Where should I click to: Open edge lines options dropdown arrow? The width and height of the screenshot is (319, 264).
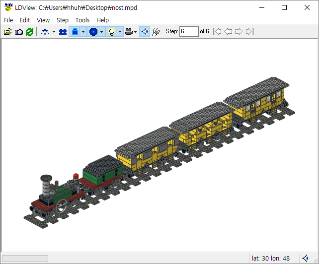point(83,32)
